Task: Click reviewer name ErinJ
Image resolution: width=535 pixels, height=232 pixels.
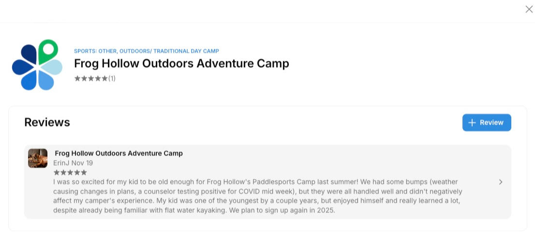Action: (62, 163)
